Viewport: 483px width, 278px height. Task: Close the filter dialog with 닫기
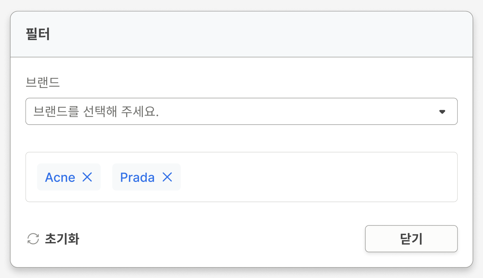pyautogui.click(x=411, y=239)
